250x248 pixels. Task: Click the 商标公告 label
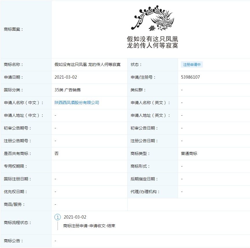pos(13,241)
